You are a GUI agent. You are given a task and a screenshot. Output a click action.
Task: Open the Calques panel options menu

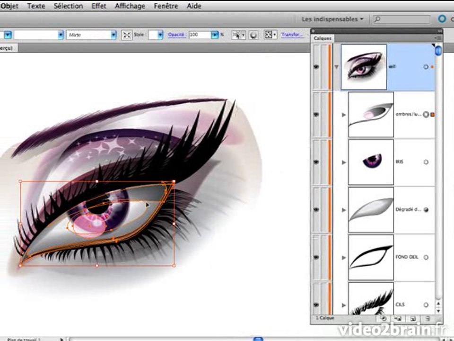tap(438, 38)
